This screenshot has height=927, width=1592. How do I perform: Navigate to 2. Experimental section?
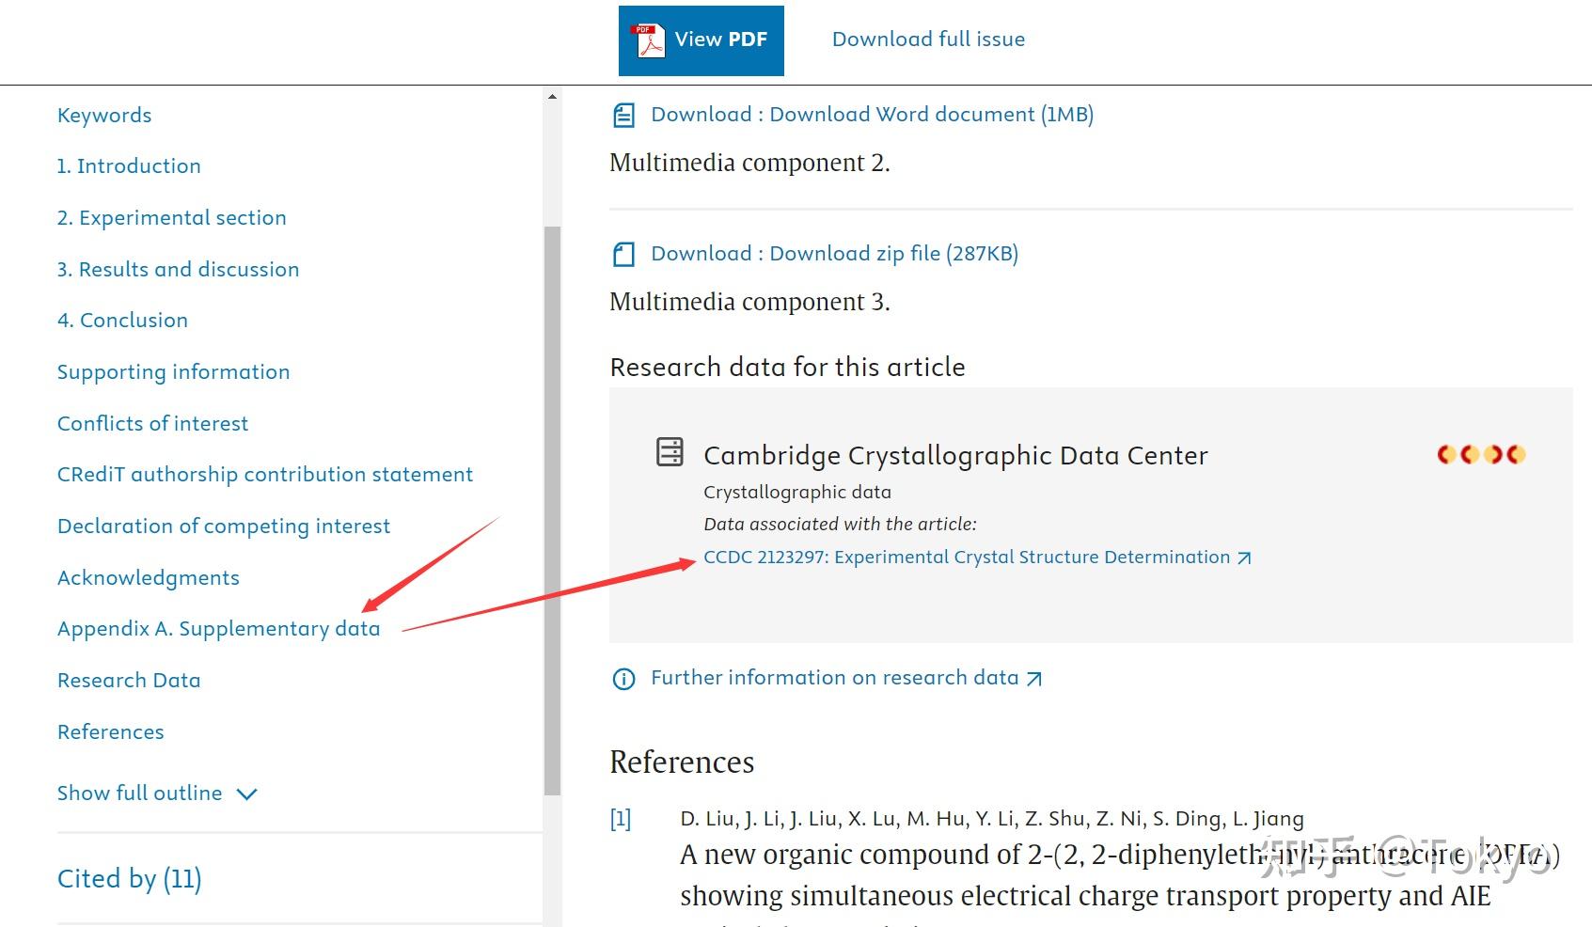[171, 218]
